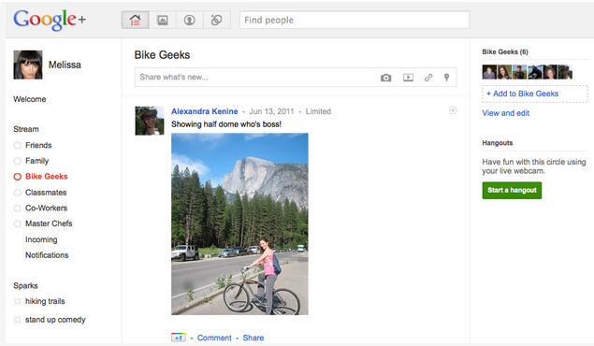Open the Incoming stream
This screenshot has height=346, width=594.
41,239
